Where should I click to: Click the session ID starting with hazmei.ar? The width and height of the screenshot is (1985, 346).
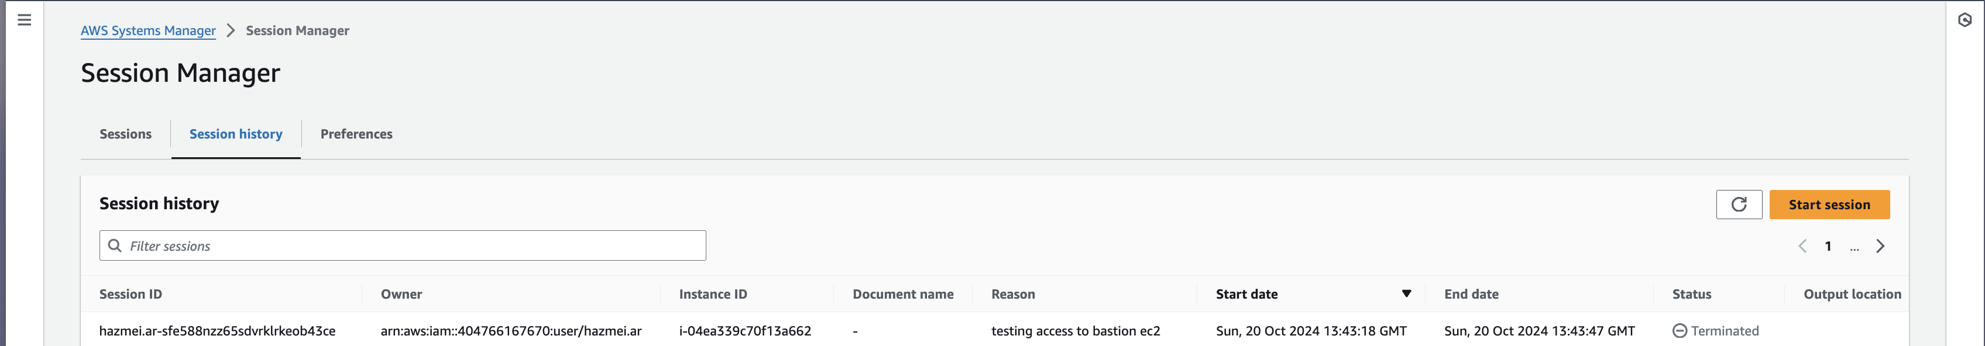tap(217, 331)
